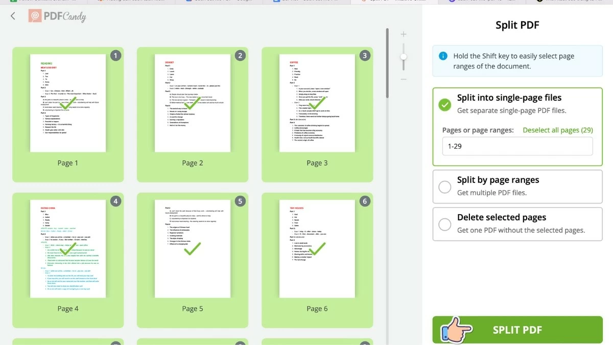Image resolution: width=613 pixels, height=345 pixels.
Task: Click the Deselect all pages (29) link
Action: [557, 130]
